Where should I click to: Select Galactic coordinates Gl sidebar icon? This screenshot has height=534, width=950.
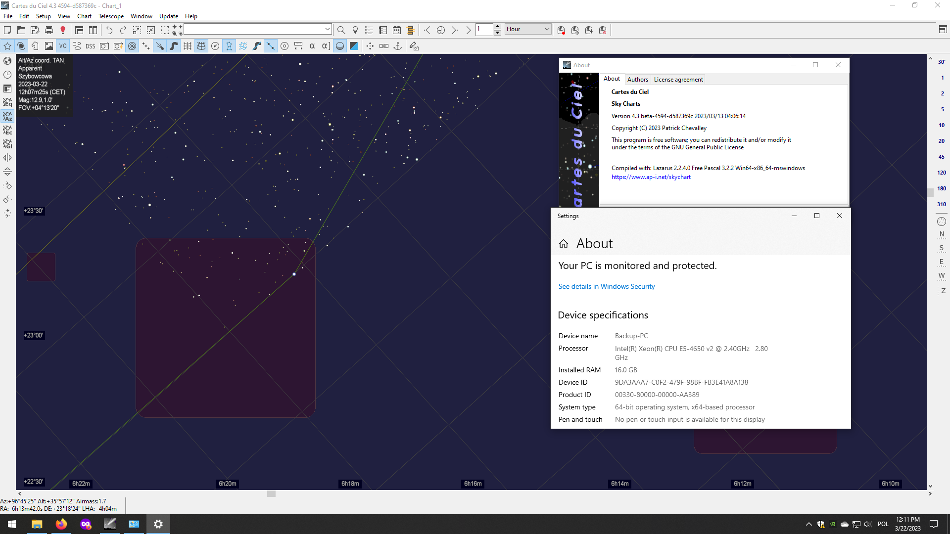[7, 144]
